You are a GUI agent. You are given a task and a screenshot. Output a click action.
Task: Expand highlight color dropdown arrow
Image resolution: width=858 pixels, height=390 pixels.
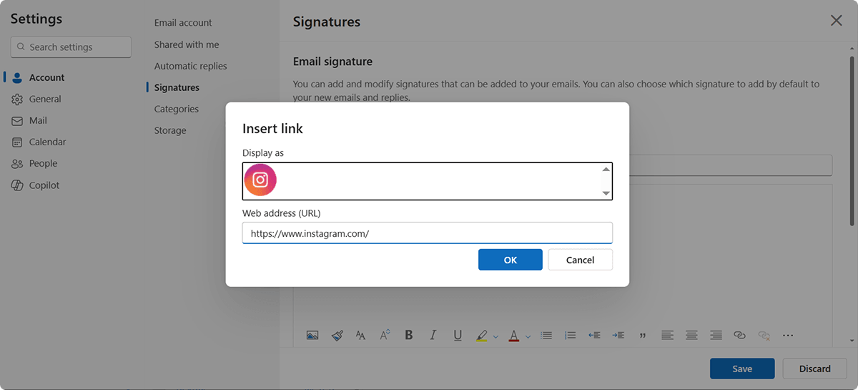pos(495,336)
